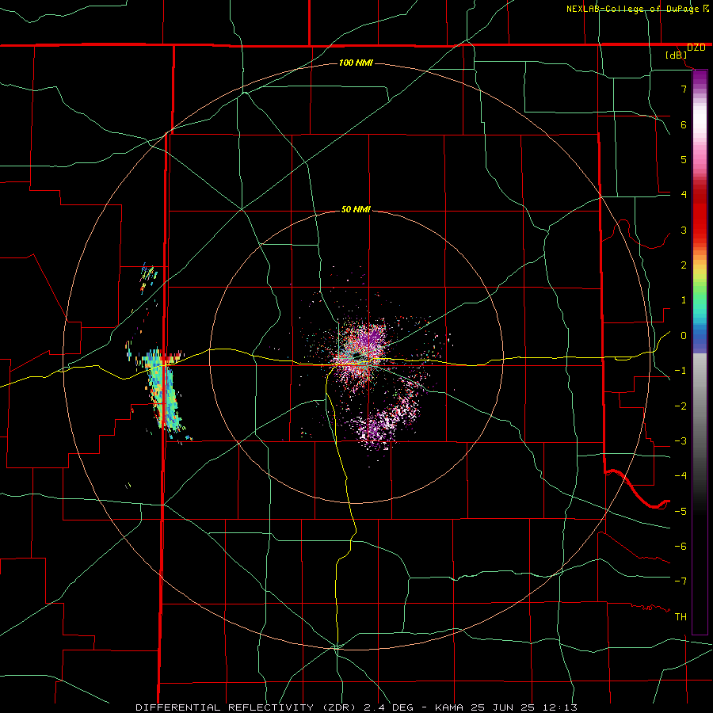The width and height of the screenshot is (713, 713).
Task: Click the Differential Reflectivity caption at bottom
Action: coord(356,707)
